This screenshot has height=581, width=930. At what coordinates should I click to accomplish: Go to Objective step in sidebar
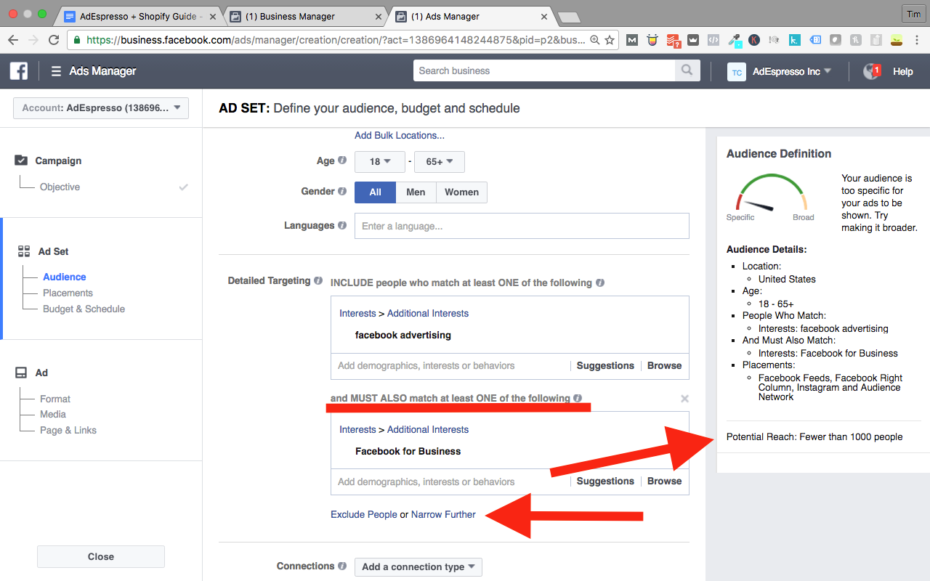tap(60, 187)
